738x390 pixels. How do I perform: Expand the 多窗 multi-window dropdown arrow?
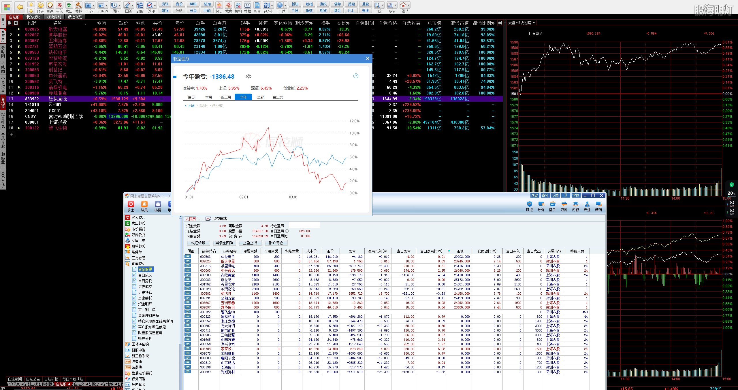tap(396, 5)
